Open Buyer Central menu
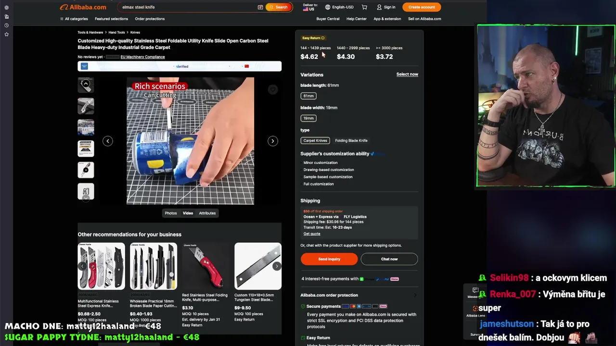616x346 pixels. click(x=328, y=19)
